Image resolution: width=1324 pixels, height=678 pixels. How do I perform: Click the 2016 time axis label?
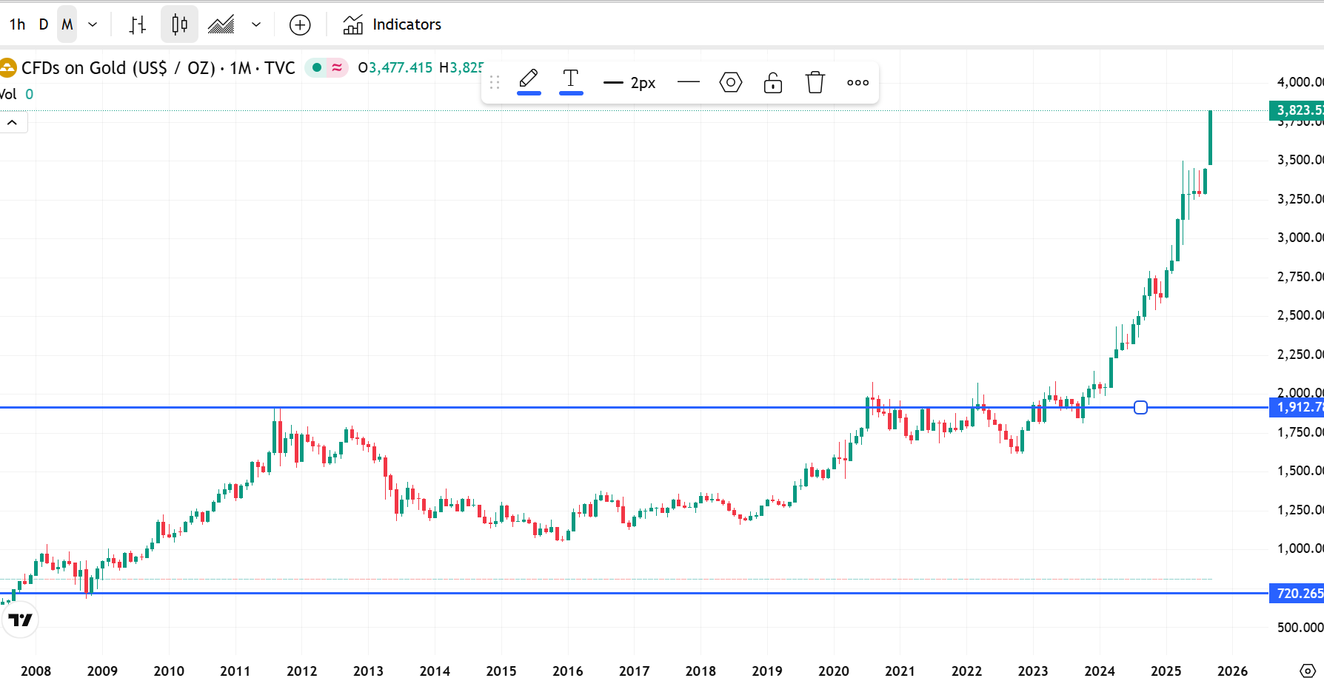tap(568, 671)
